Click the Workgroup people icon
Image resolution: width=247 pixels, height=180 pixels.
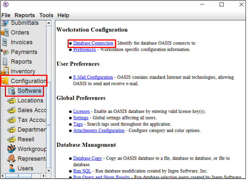coord(12,149)
